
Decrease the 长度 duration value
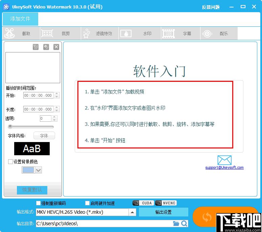57,111
